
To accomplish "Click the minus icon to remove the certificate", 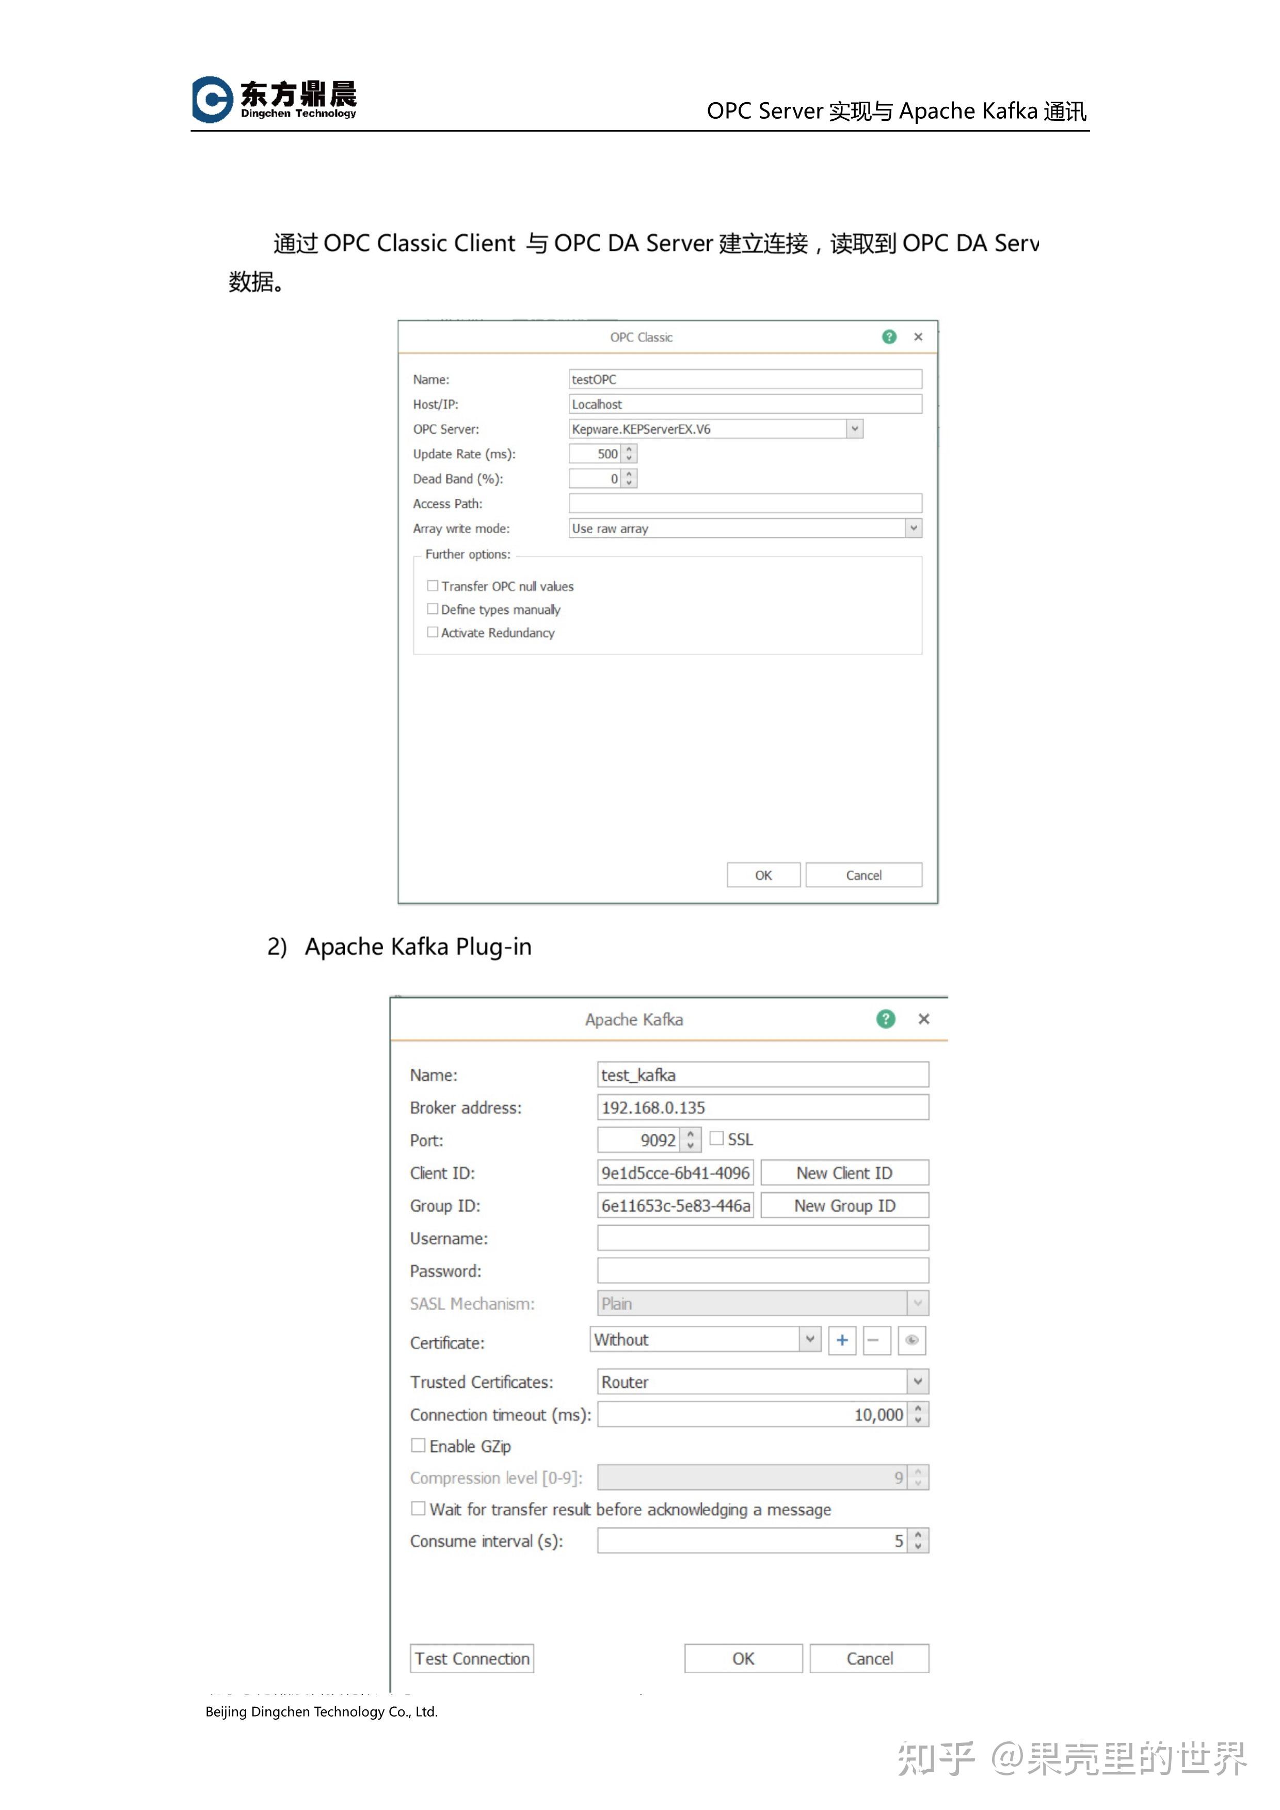I will (876, 1340).
